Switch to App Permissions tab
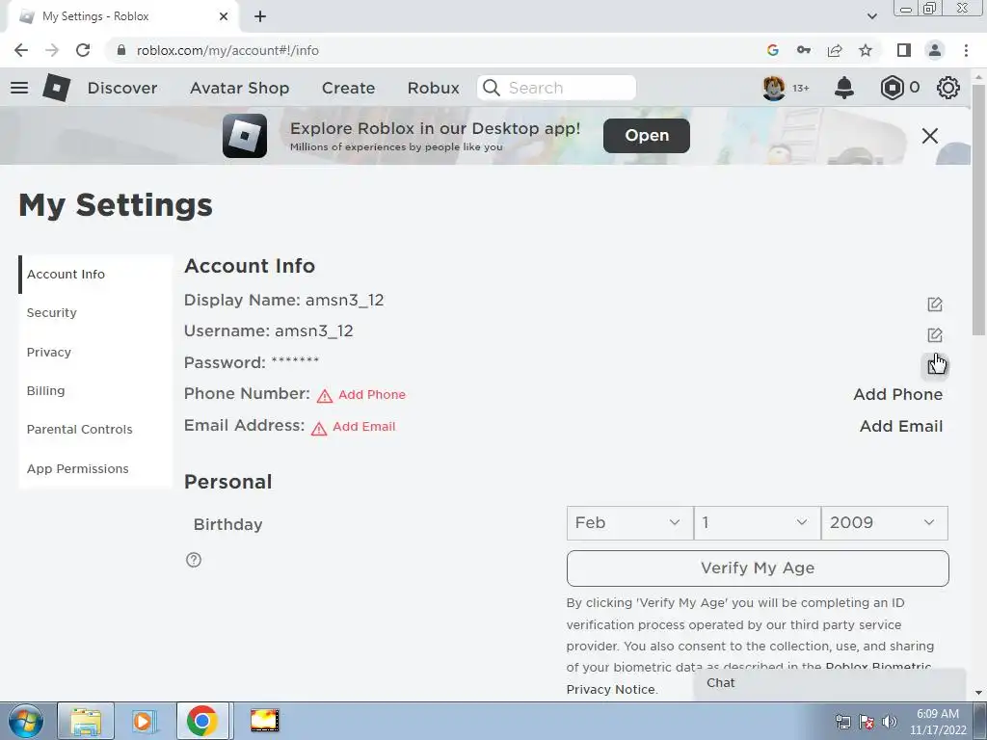The image size is (987, 740). (95, 469)
